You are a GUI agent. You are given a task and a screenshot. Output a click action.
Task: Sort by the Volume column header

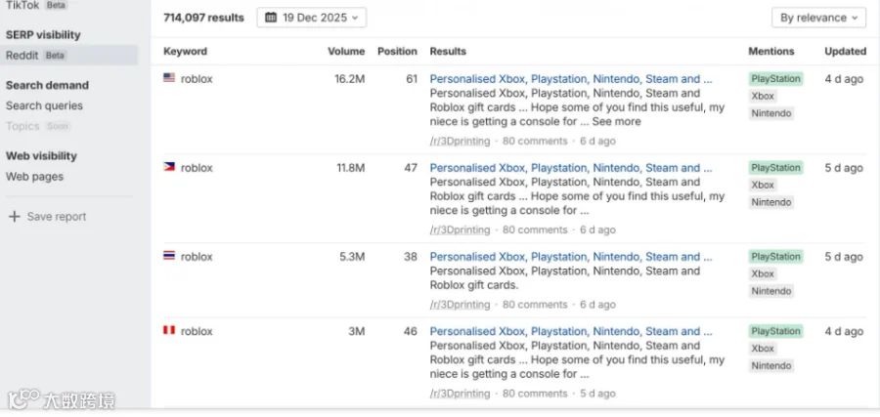click(x=346, y=51)
